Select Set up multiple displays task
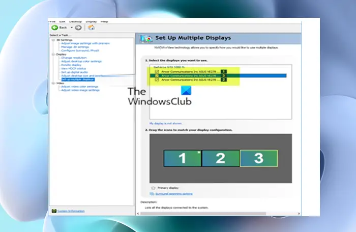The height and width of the screenshot is (232, 356). point(78,80)
